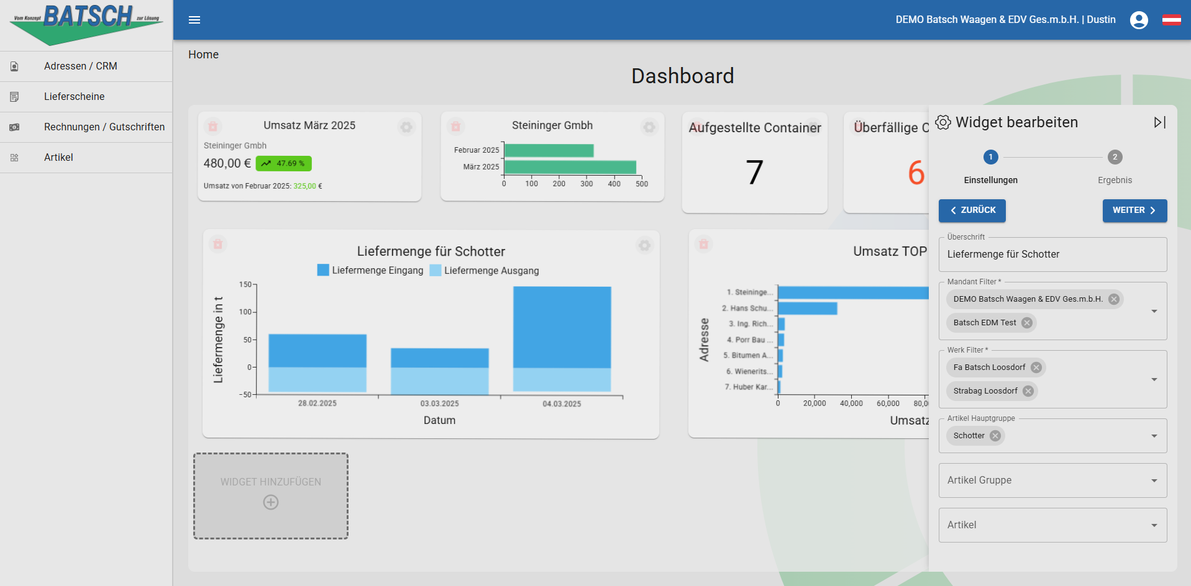Click the Dashboard heading

pos(682,76)
